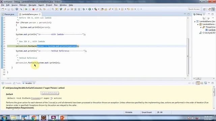216x121 pixels.
Task: Collapse LambdaDemo launch tree node
Action: pos(195,22)
